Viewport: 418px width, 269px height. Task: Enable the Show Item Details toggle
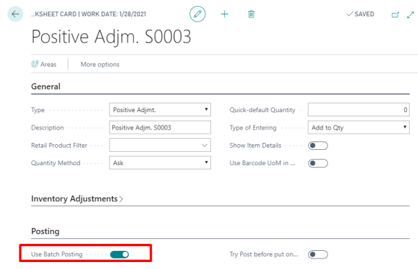click(318, 146)
